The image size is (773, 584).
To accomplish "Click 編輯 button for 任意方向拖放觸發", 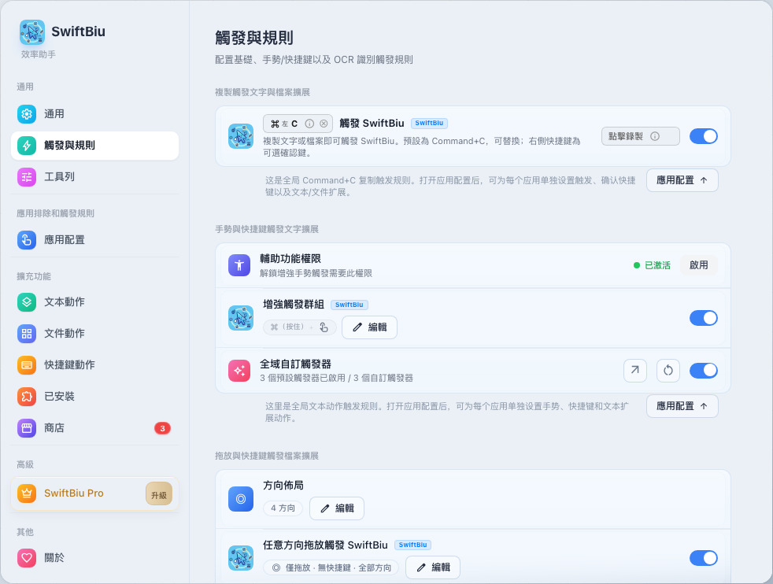I will pyautogui.click(x=433, y=567).
